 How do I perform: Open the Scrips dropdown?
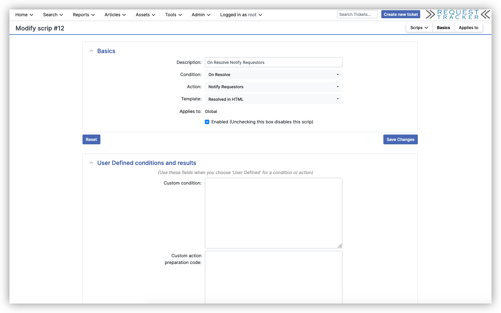[x=419, y=27]
